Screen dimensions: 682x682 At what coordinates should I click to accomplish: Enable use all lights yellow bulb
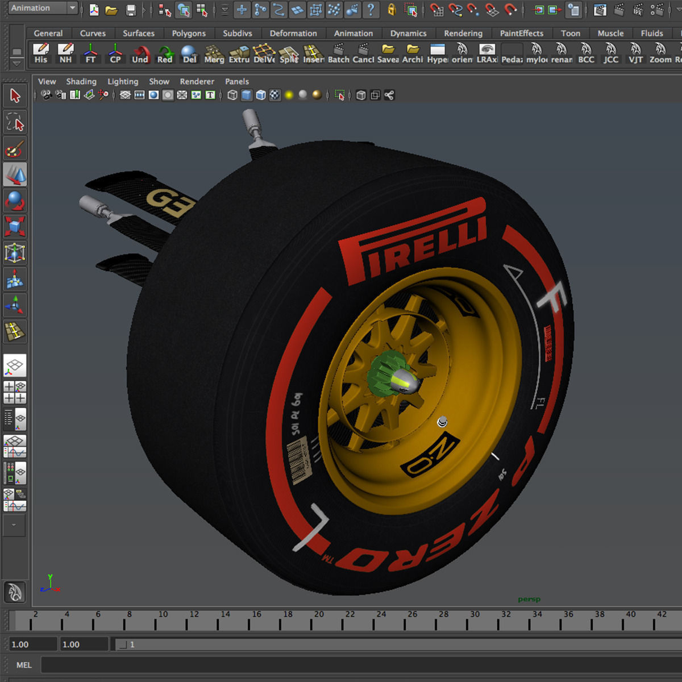coord(289,95)
